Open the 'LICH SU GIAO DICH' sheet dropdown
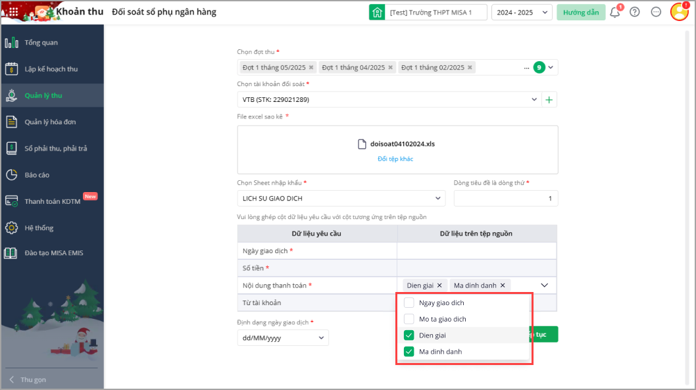696x390 pixels. tap(341, 199)
